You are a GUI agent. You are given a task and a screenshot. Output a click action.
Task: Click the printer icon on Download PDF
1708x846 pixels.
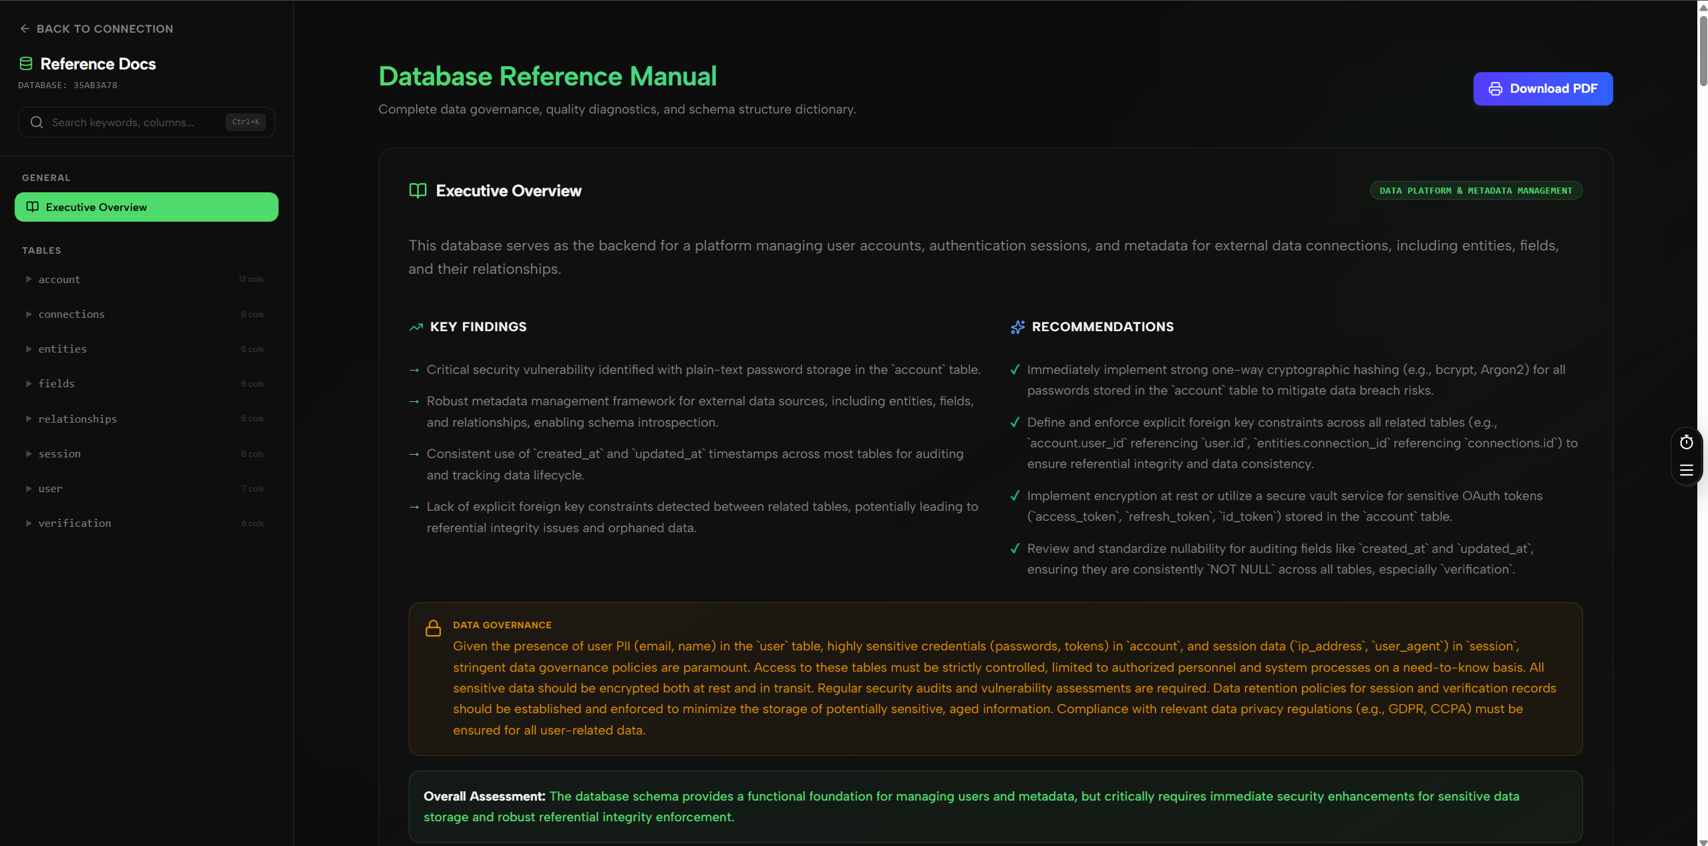(1496, 89)
